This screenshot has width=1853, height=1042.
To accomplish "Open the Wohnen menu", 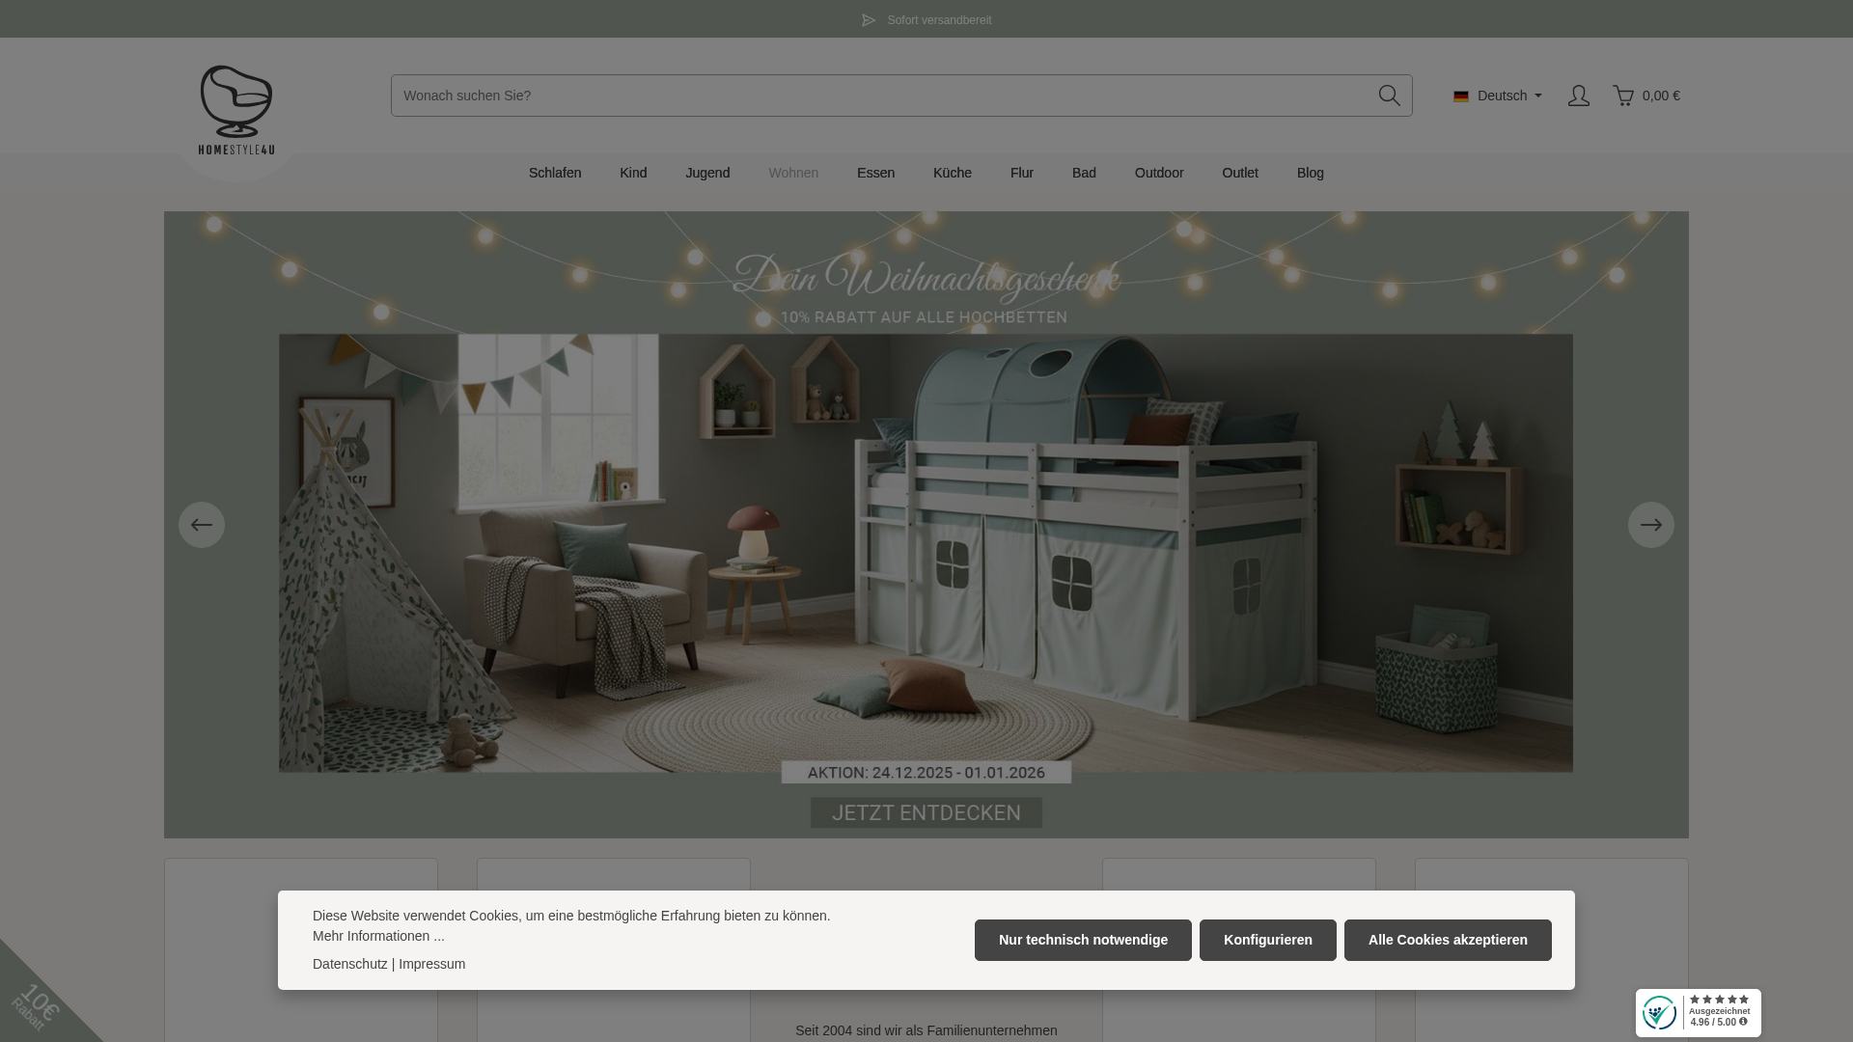I will pyautogui.click(x=793, y=173).
